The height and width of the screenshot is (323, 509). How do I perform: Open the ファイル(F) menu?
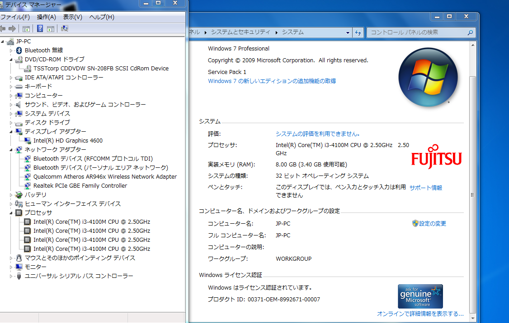pos(15,17)
